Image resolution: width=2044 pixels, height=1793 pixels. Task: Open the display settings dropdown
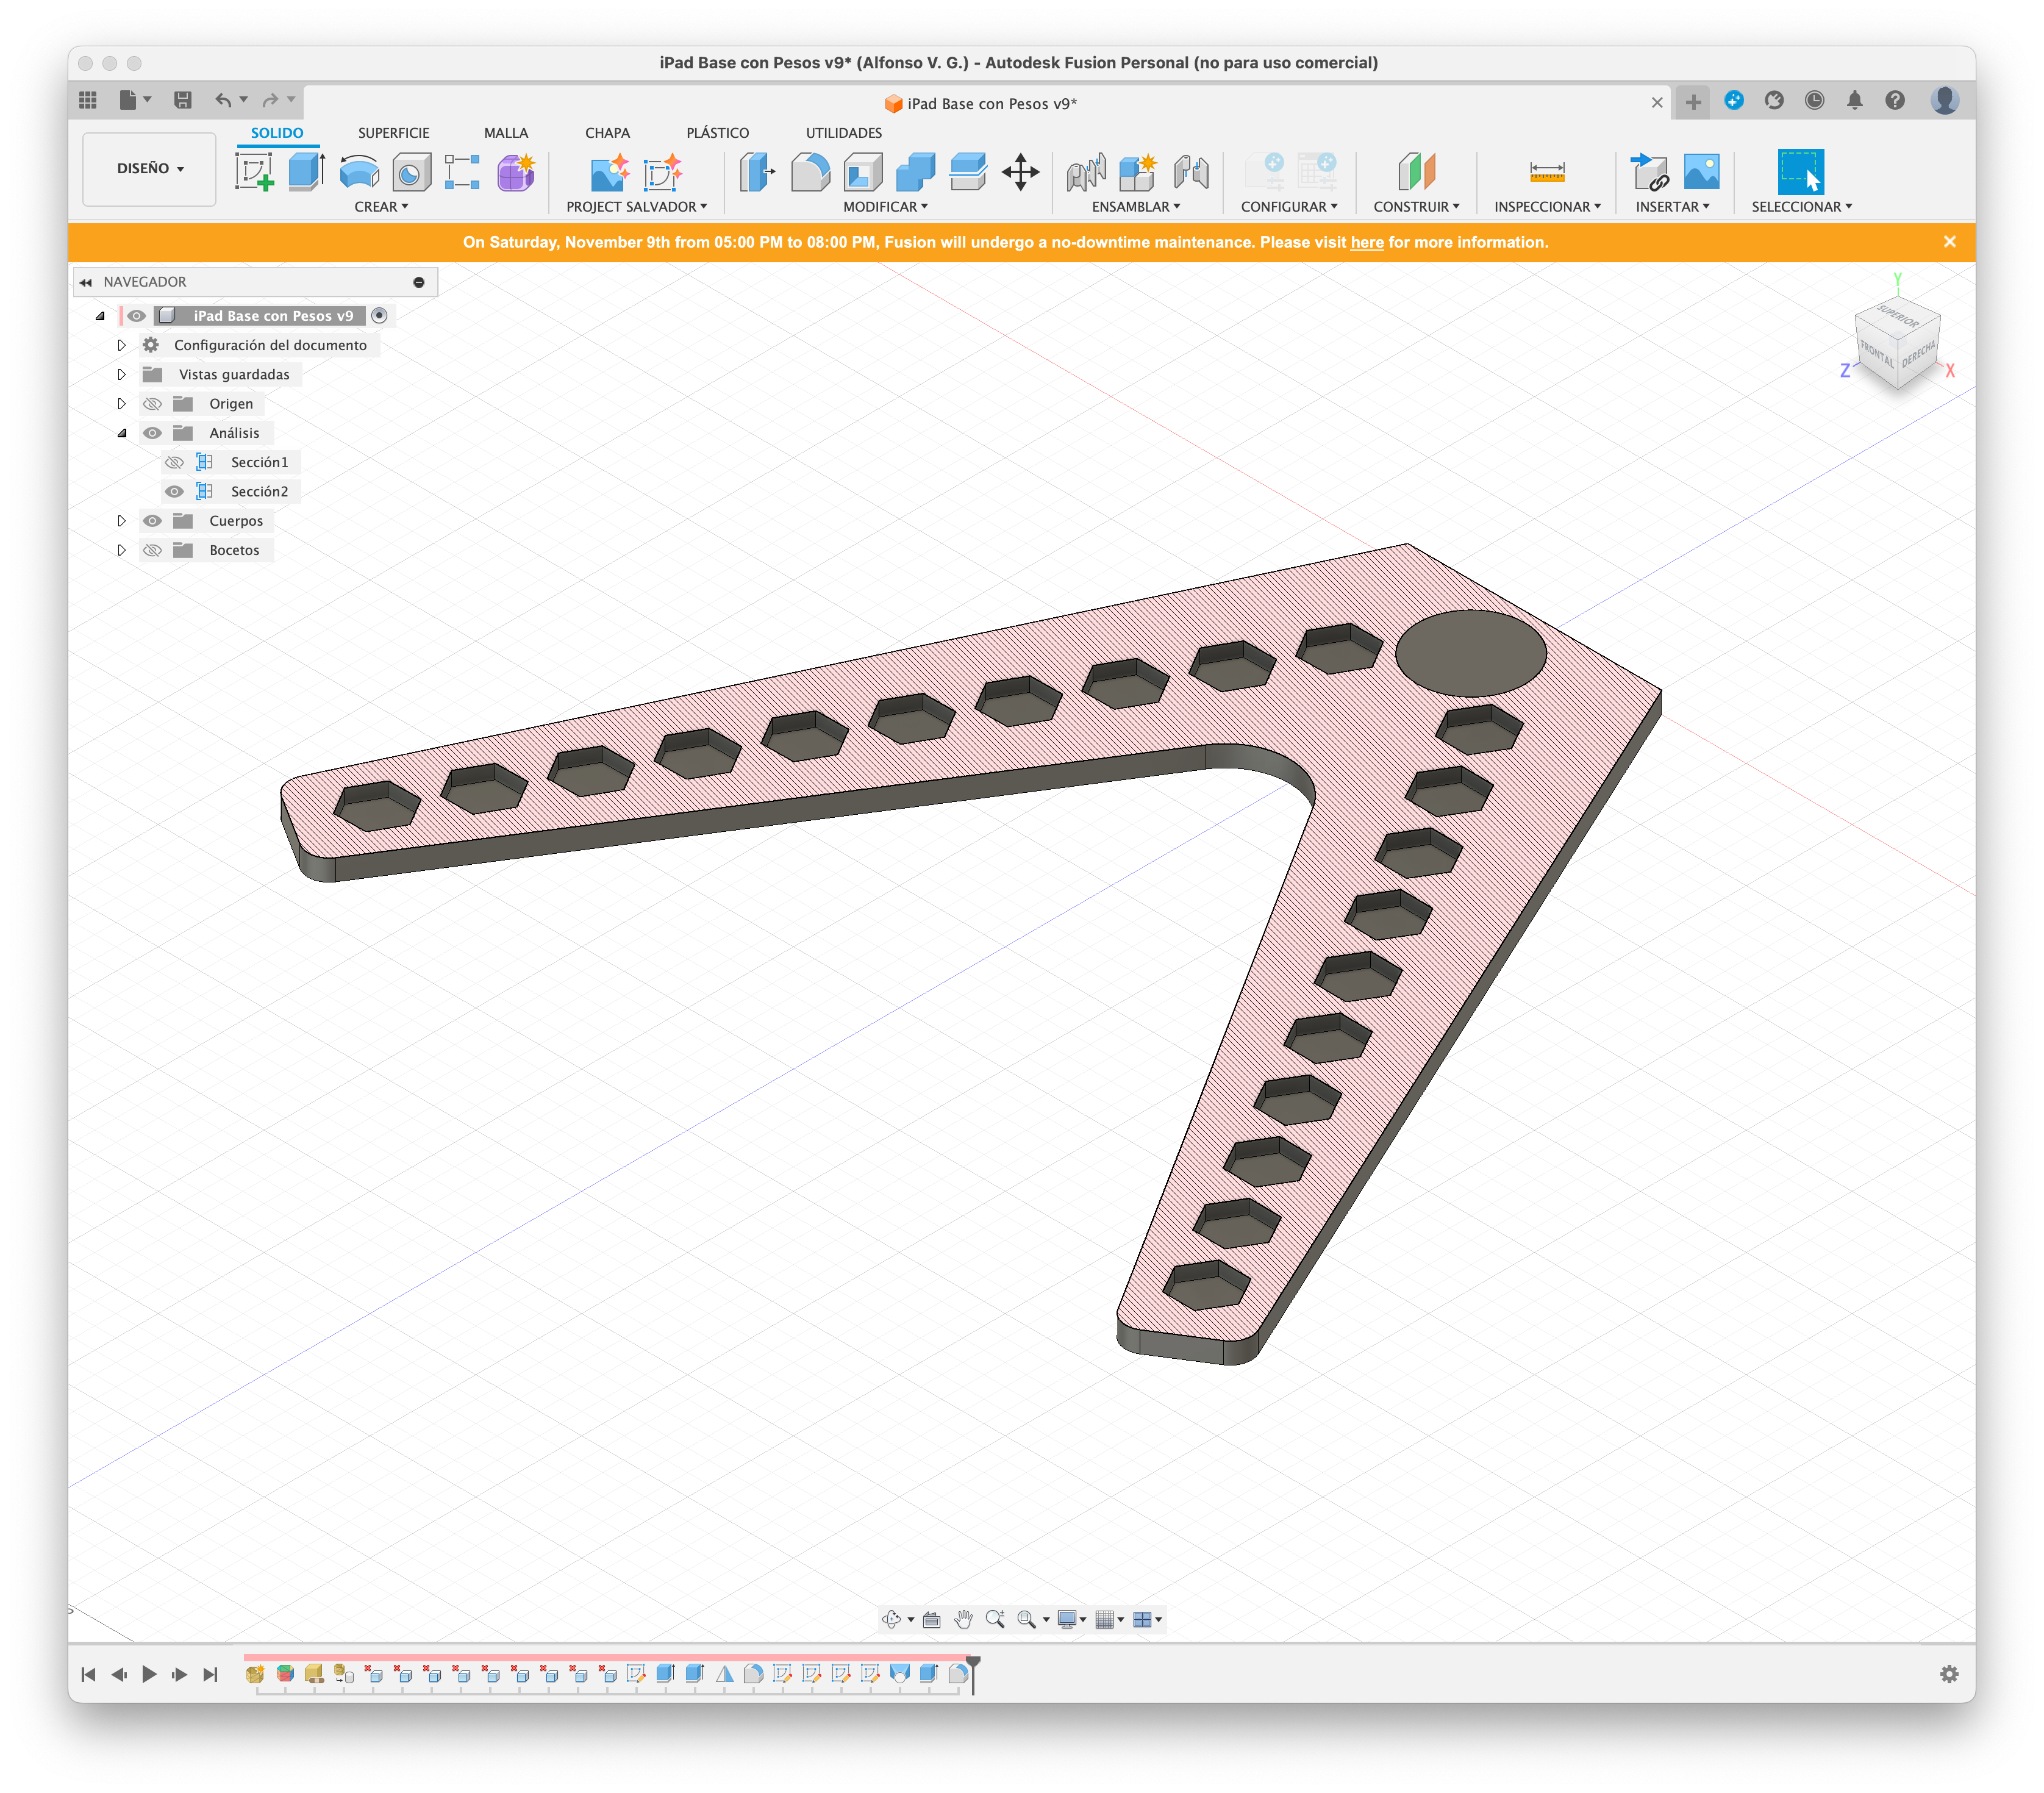[x=1071, y=1619]
